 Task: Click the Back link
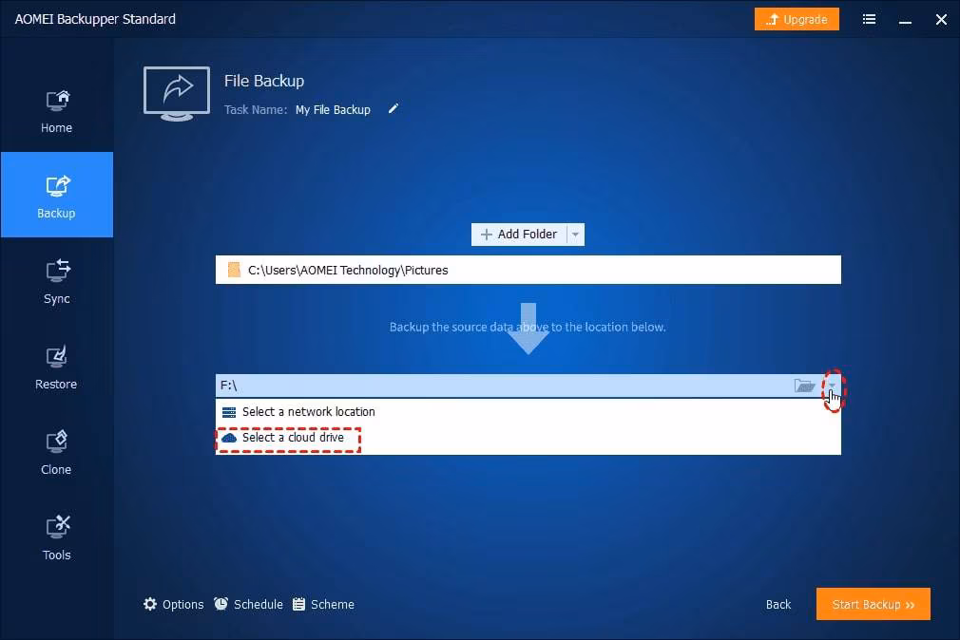(x=778, y=605)
